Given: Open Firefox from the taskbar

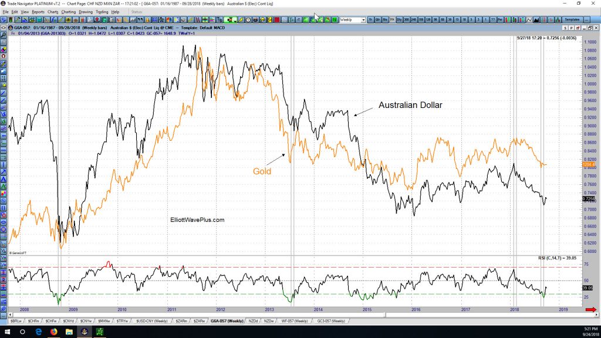Looking at the screenshot, I should [53, 332].
